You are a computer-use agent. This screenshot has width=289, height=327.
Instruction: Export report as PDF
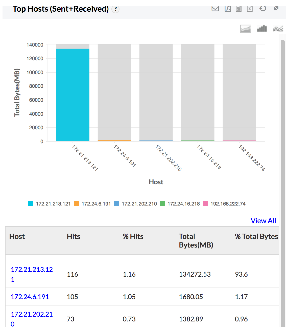(x=228, y=9)
